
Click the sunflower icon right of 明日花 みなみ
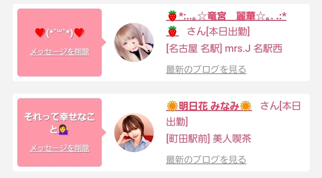[x=246, y=106]
